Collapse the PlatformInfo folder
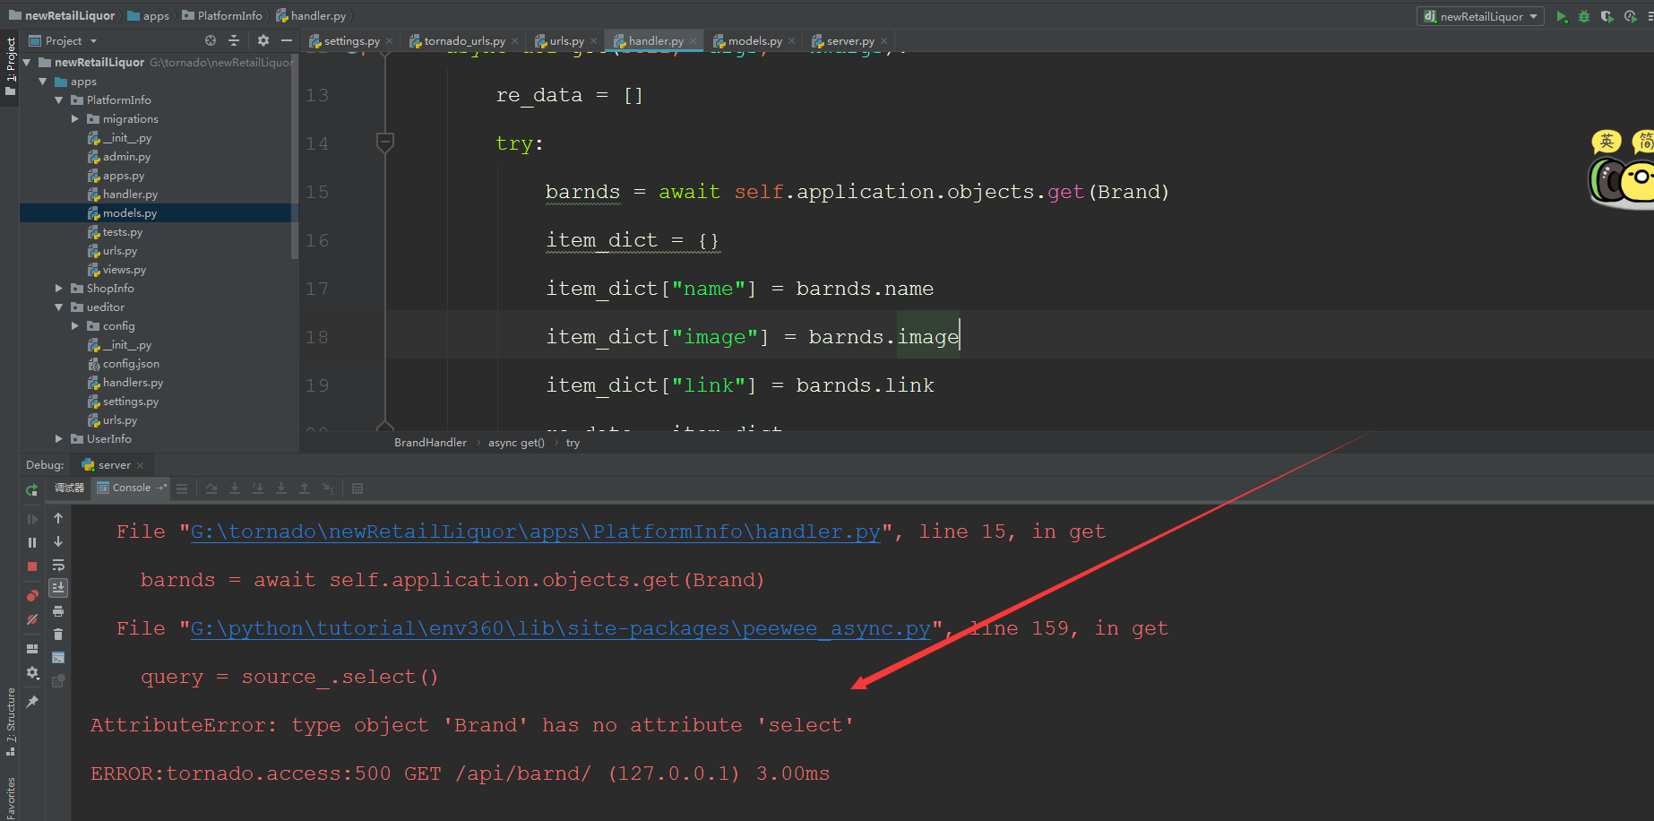The height and width of the screenshot is (821, 1654). [x=59, y=99]
